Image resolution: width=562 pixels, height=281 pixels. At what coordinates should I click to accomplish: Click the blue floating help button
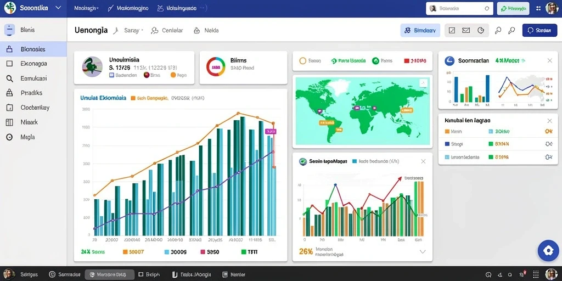(548, 250)
